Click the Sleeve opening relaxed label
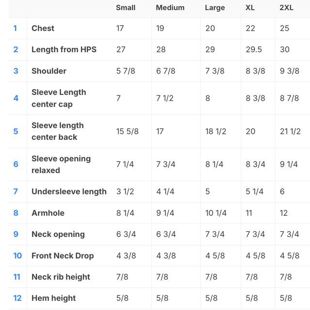 61,164
